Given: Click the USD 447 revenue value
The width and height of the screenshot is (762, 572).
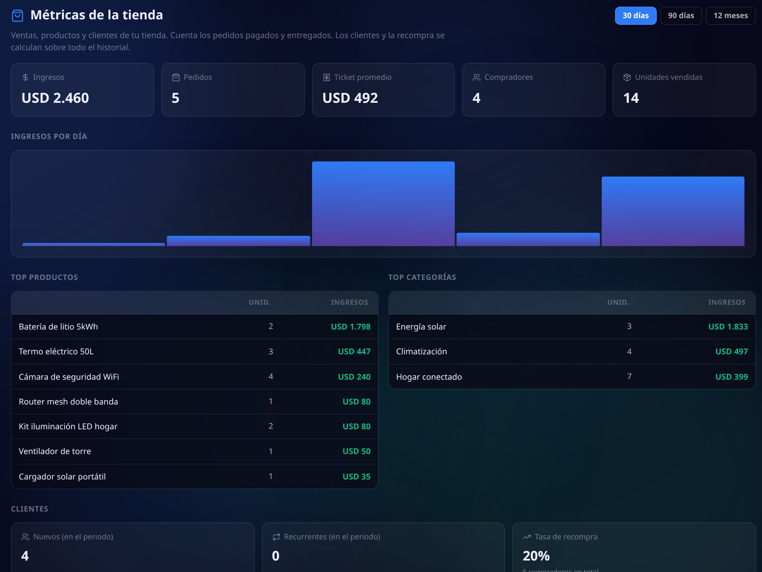Looking at the screenshot, I should 354,351.
